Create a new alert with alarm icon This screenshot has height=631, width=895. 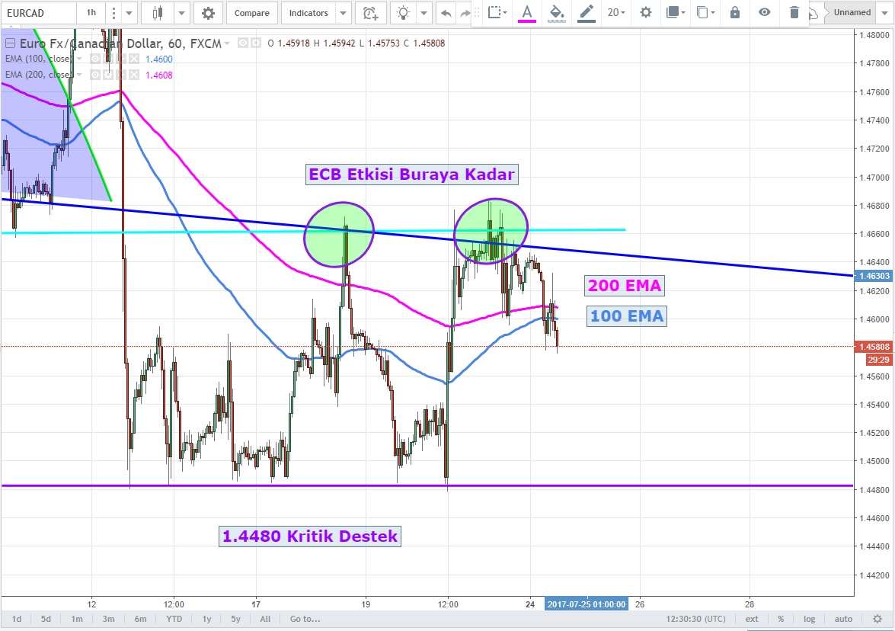(x=370, y=13)
